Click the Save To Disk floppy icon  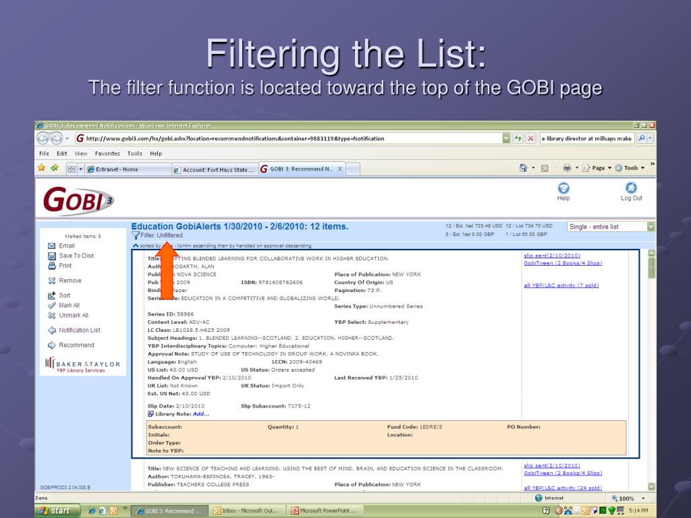51,256
